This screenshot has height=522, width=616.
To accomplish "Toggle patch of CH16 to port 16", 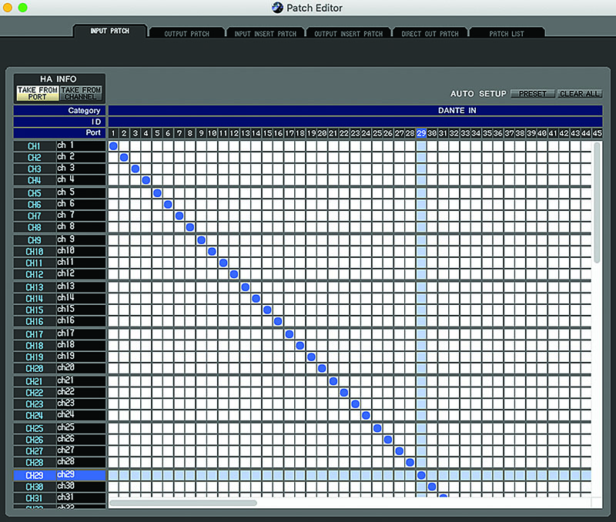I will tap(278, 321).
